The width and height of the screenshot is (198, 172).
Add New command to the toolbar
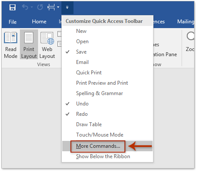pyautogui.click(x=107, y=31)
